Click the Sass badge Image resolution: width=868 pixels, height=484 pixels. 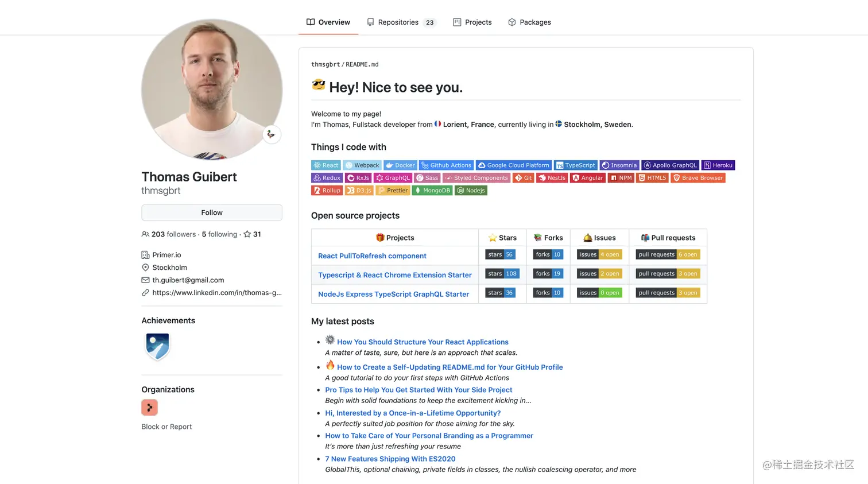pos(428,178)
